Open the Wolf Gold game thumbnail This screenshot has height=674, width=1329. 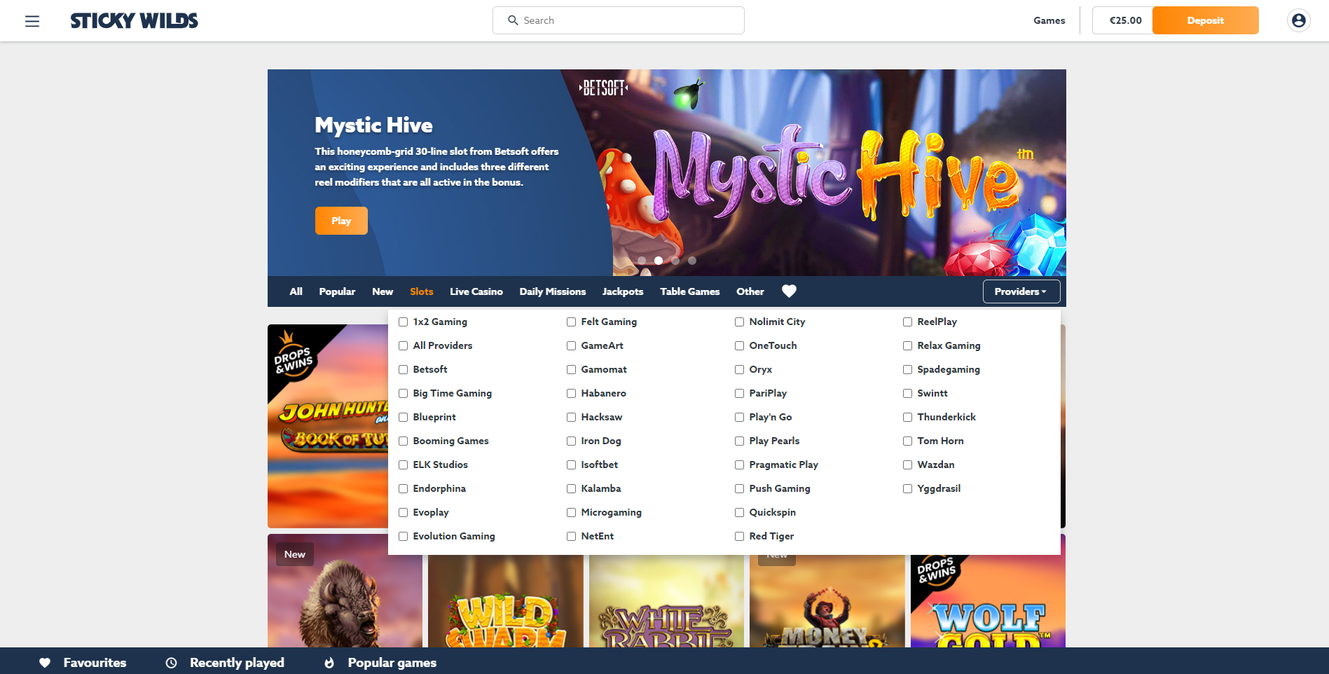[988, 601]
